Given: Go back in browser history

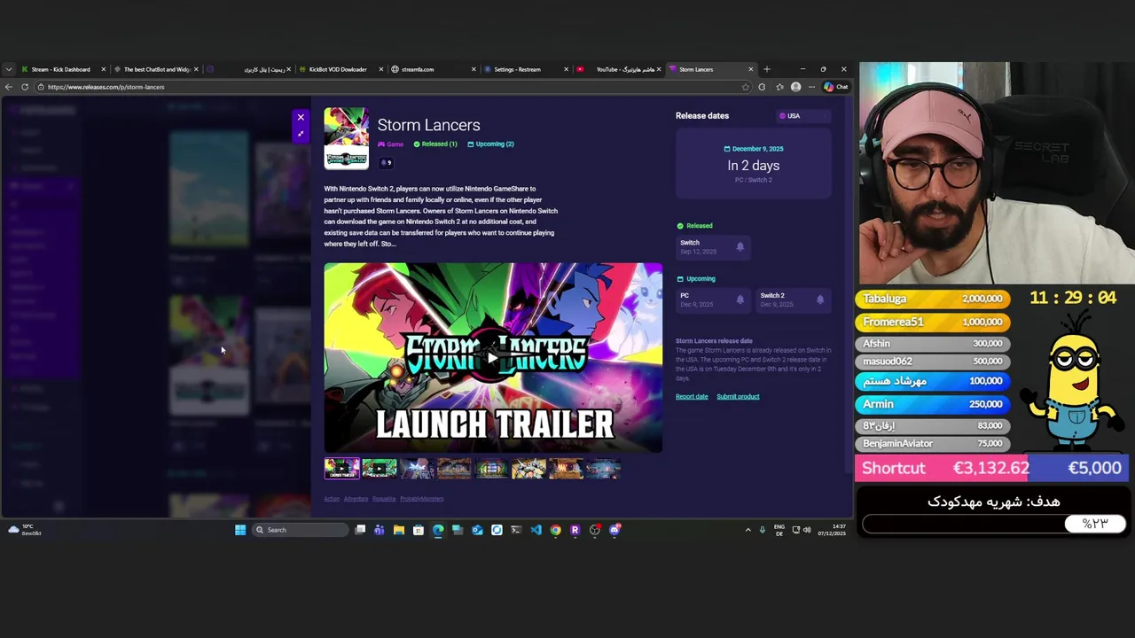Looking at the screenshot, I should click(x=9, y=87).
